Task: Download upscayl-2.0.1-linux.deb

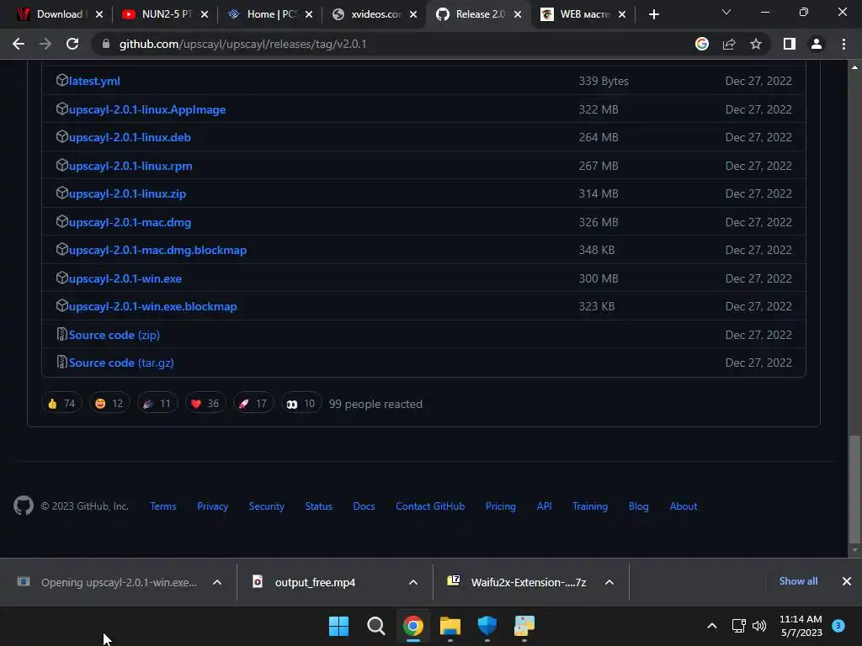Action: (x=129, y=137)
